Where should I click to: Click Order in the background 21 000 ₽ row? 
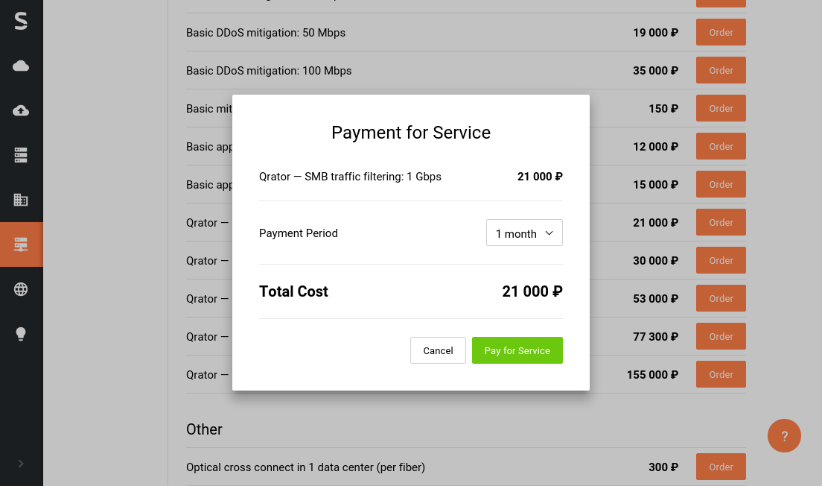click(x=721, y=223)
